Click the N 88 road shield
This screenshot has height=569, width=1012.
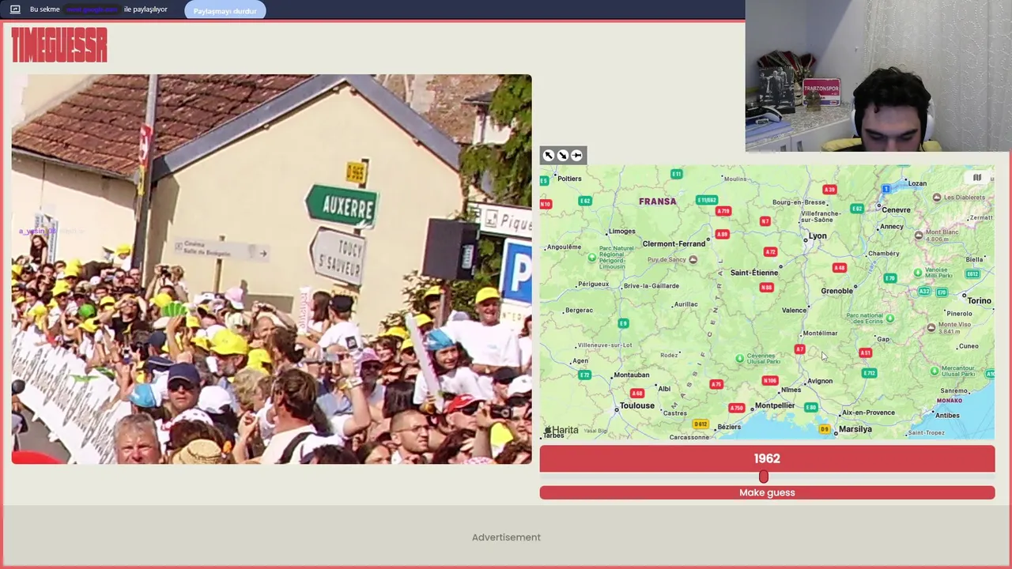click(766, 287)
